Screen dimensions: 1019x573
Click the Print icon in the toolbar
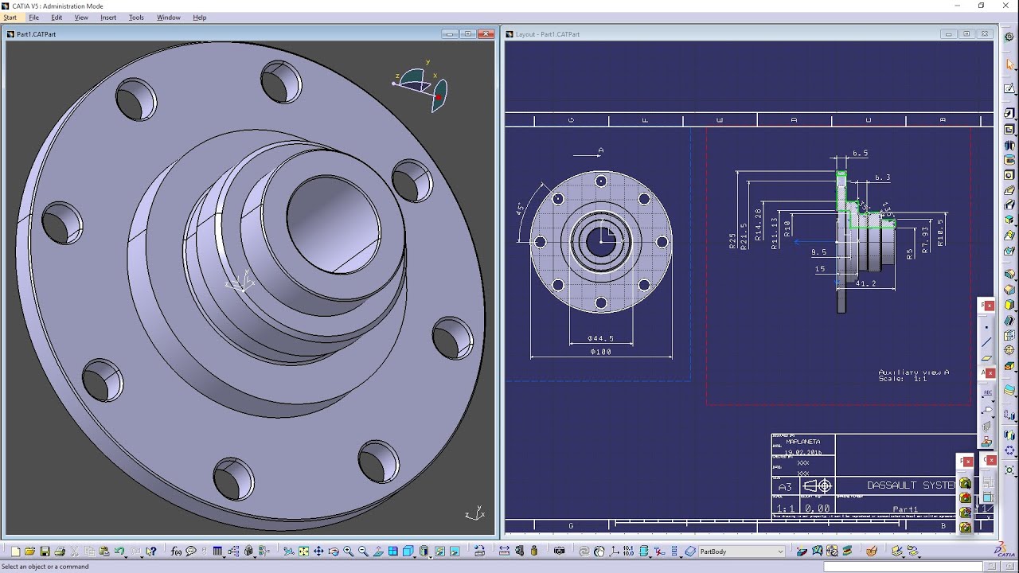click(60, 551)
